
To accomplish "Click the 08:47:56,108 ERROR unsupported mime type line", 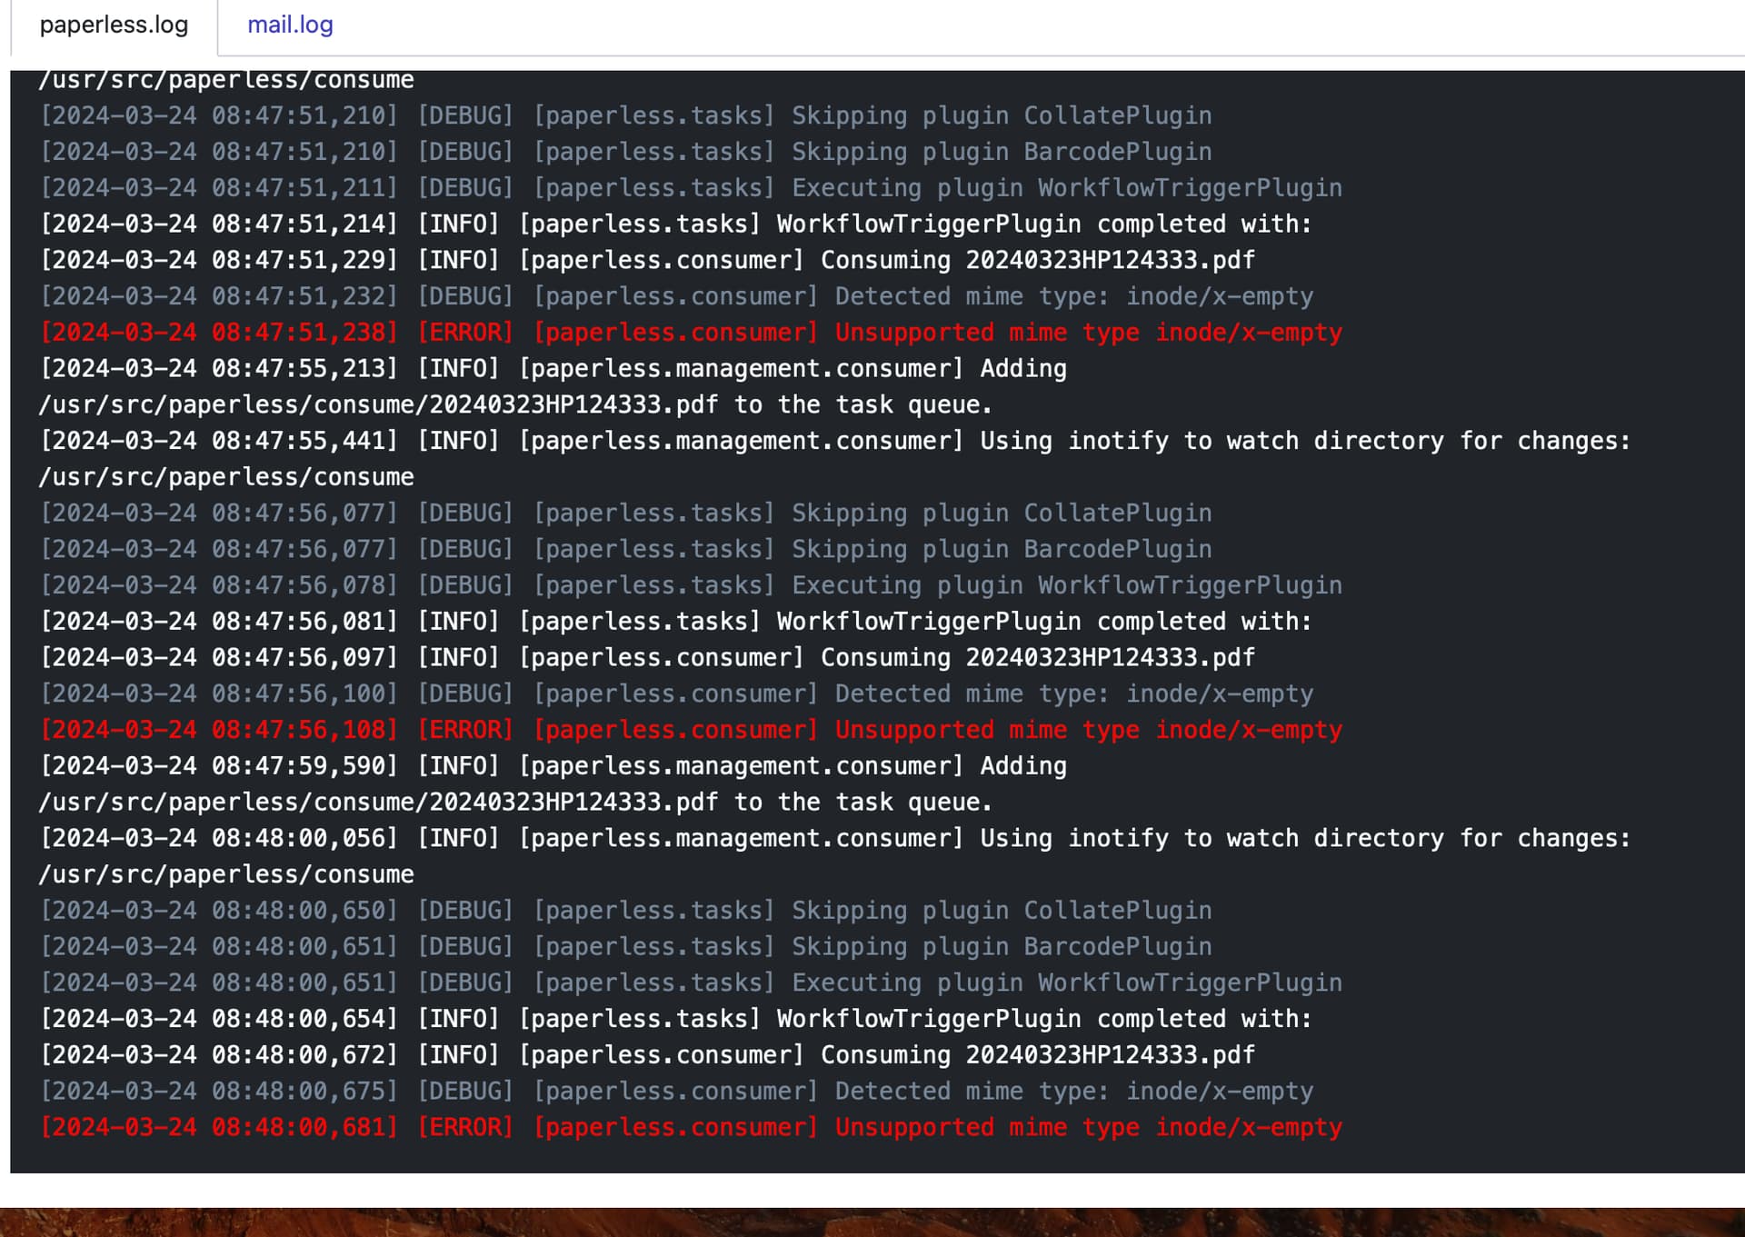I will 691,730.
